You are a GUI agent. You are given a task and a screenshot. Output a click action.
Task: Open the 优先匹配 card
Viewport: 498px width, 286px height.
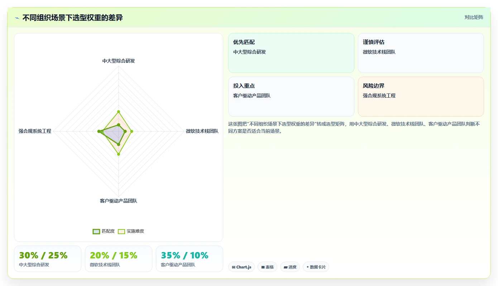pyautogui.click(x=291, y=53)
